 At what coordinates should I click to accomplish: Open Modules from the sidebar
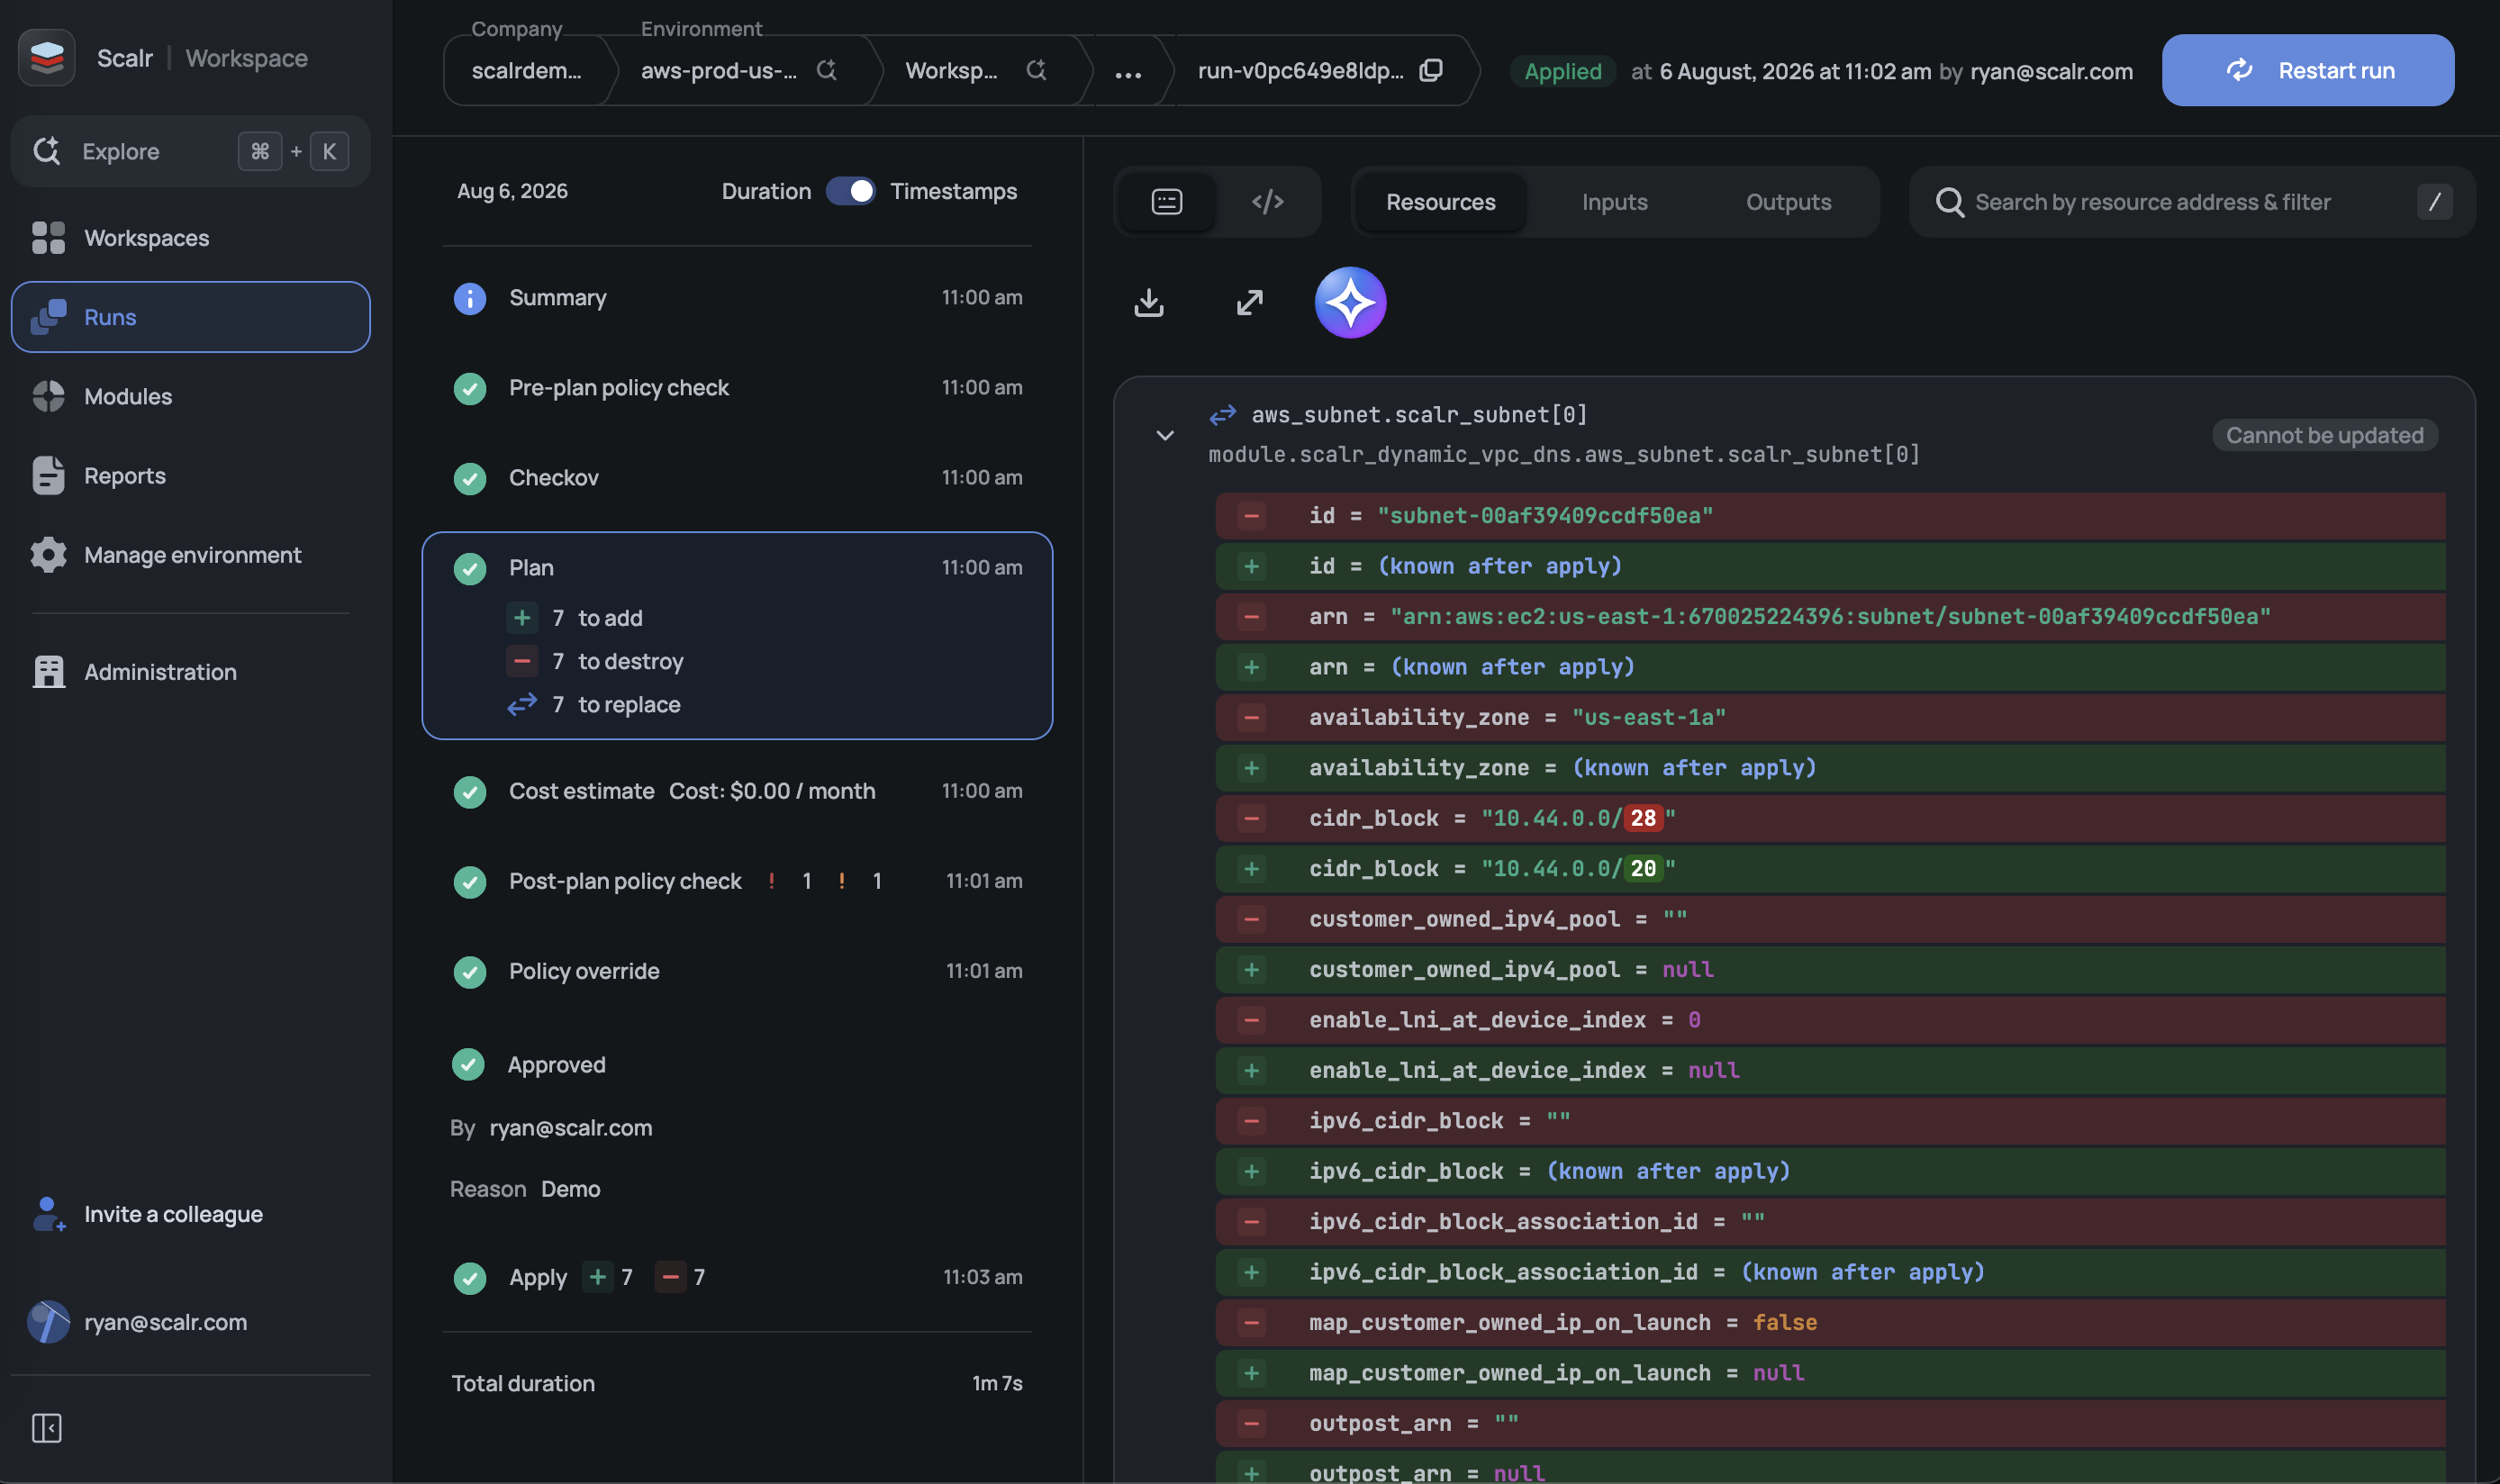coord(128,397)
